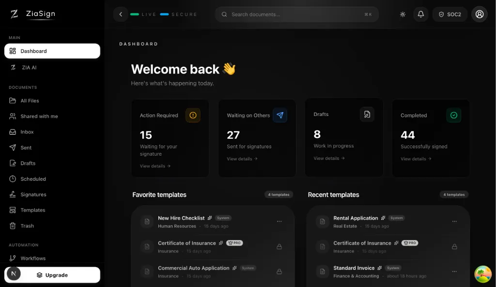
Task: Open the user profile avatar menu
Action: tap(480, 14)
